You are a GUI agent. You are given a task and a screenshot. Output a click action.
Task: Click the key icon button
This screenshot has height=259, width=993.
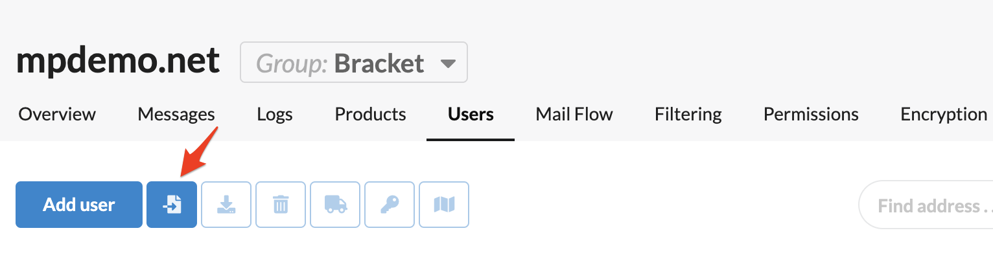390,205
